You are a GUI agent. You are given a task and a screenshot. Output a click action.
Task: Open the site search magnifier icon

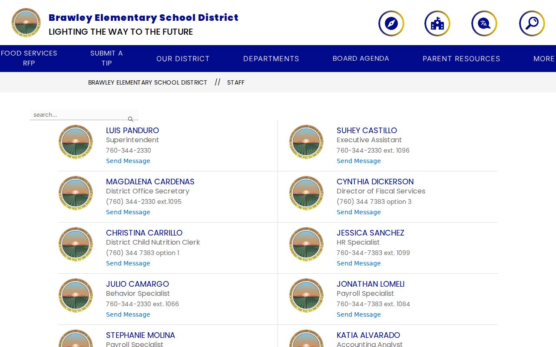tap(532, 23)
